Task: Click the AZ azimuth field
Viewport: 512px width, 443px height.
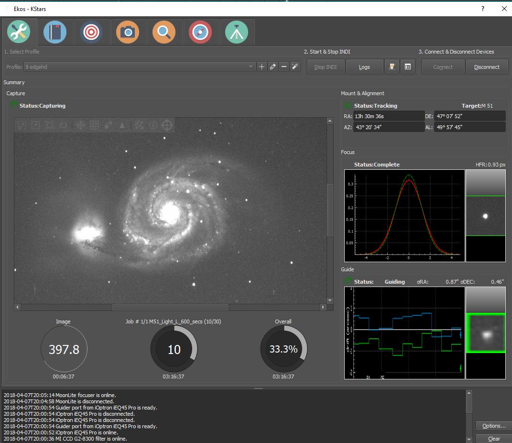Action: pos(389,127)
